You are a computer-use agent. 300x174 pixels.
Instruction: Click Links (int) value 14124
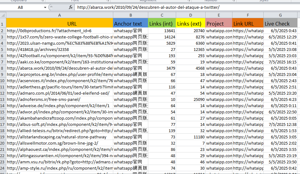point(162,37)
